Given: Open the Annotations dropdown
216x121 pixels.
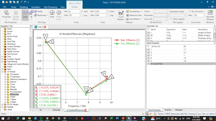Looking at the screenshot, I should point(134,11).
